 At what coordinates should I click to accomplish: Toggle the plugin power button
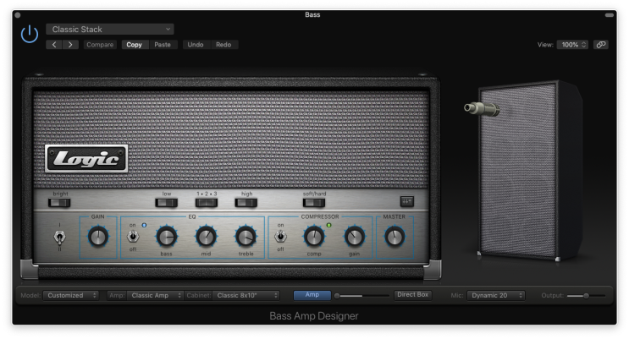[30, 35]
